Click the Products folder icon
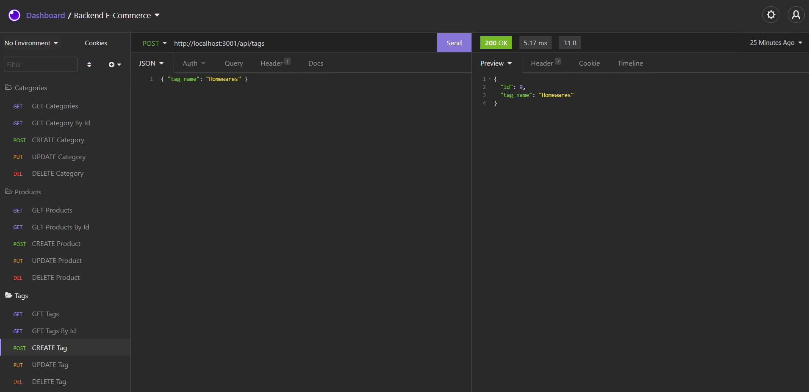The height and width of the screenshot is (392, 809). (x=8, y=192)
